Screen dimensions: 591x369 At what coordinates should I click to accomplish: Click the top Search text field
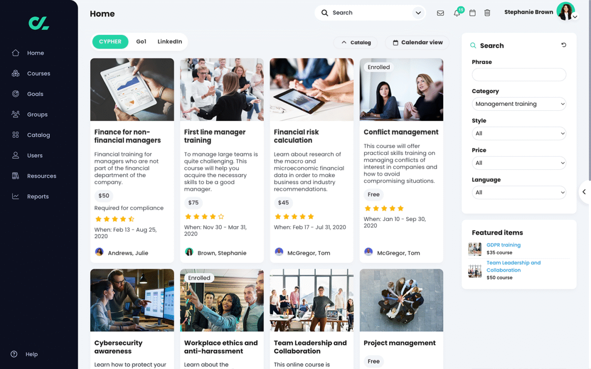click(371, 13)
